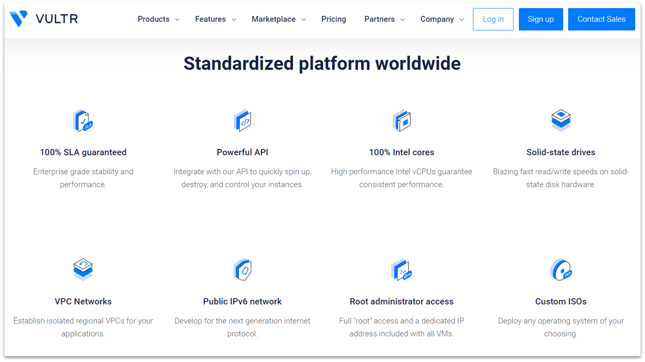Expand the Features dropdown chevron
Image resolution: width=645 pixels, height=362 pixels.
[x=234, y=19]
